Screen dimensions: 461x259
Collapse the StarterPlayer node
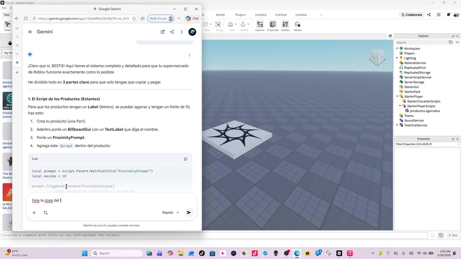(397, 96)
